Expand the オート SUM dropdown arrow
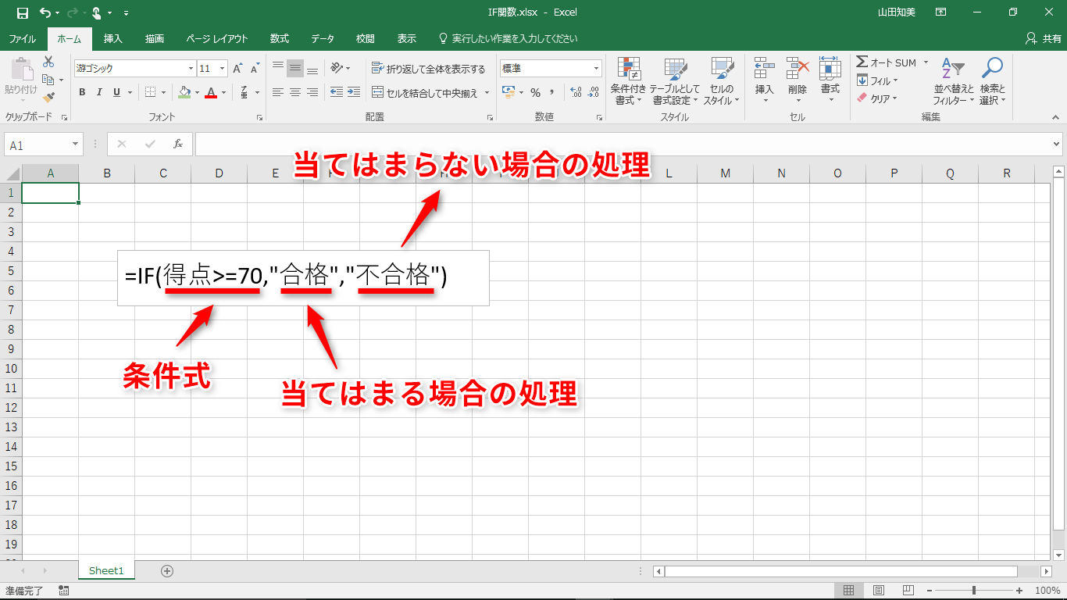 926,62
